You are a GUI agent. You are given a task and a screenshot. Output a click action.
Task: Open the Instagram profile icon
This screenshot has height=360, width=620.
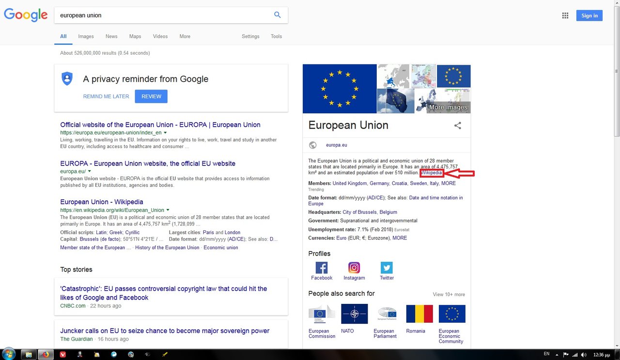354,268
